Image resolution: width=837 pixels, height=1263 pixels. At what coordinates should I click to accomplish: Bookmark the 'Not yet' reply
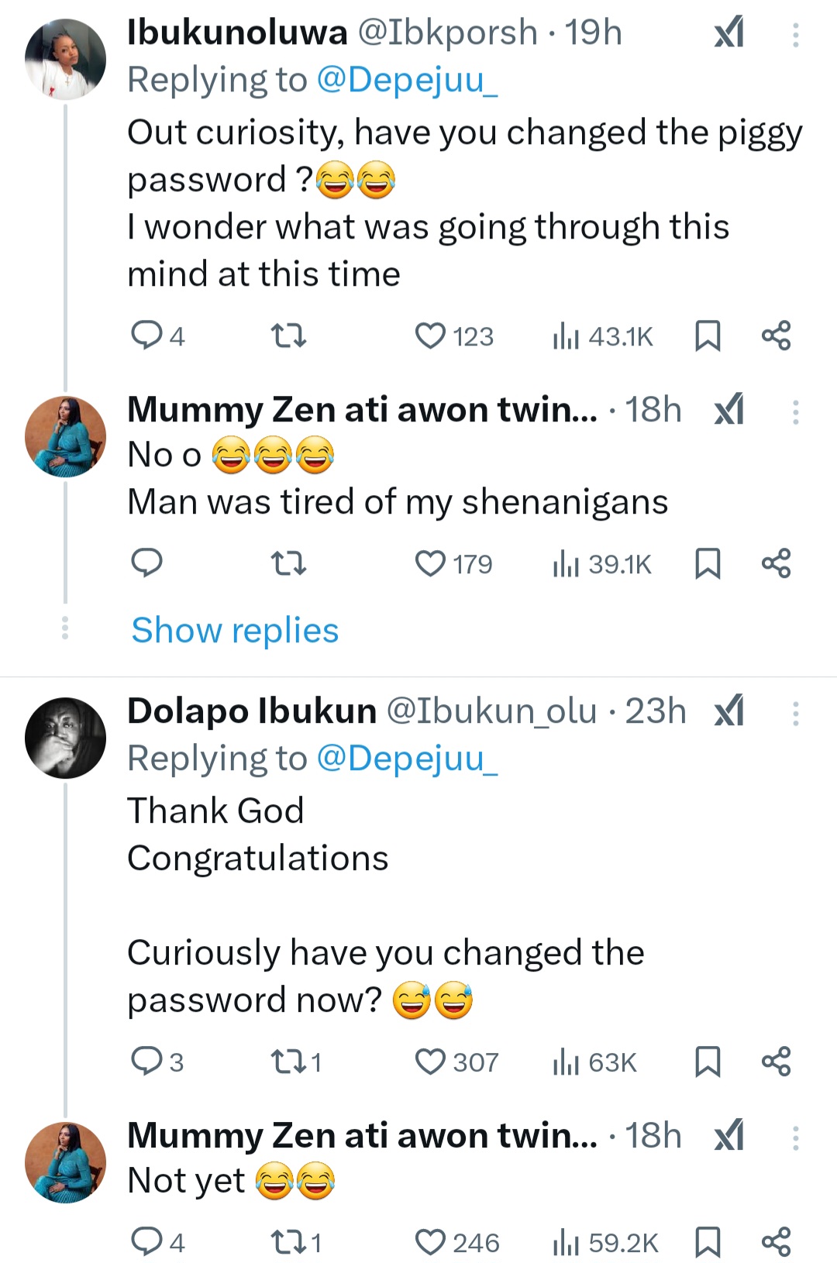708,1243
